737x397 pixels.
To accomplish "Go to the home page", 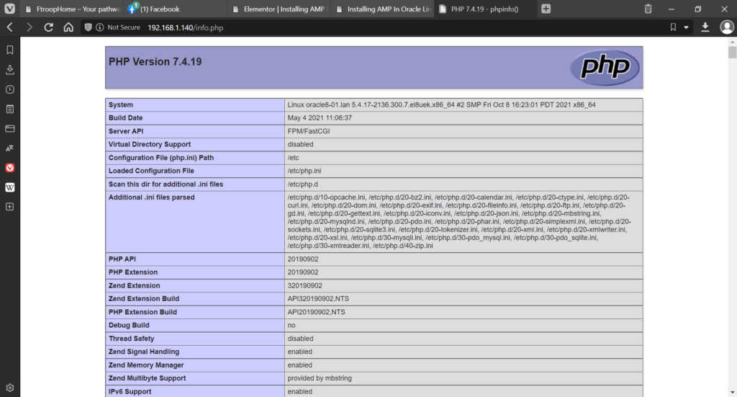I will coord(68,28).
